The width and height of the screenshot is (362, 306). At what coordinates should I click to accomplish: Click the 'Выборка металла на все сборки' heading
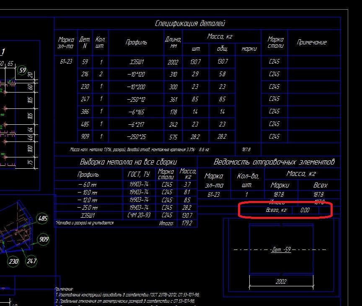pyautogui.click(x=128, y=162)
